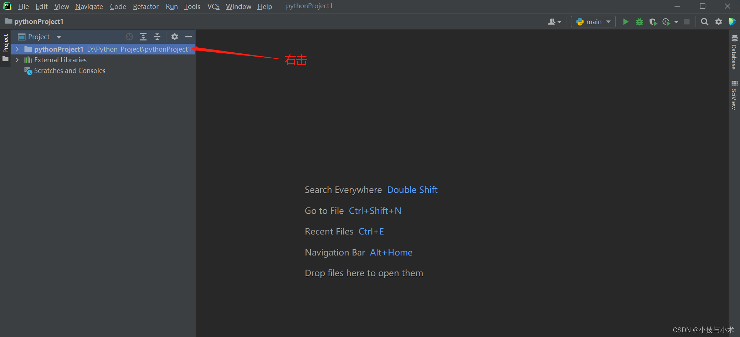Close the PyCharm window
Screen dimensions: 740x337
728,6
